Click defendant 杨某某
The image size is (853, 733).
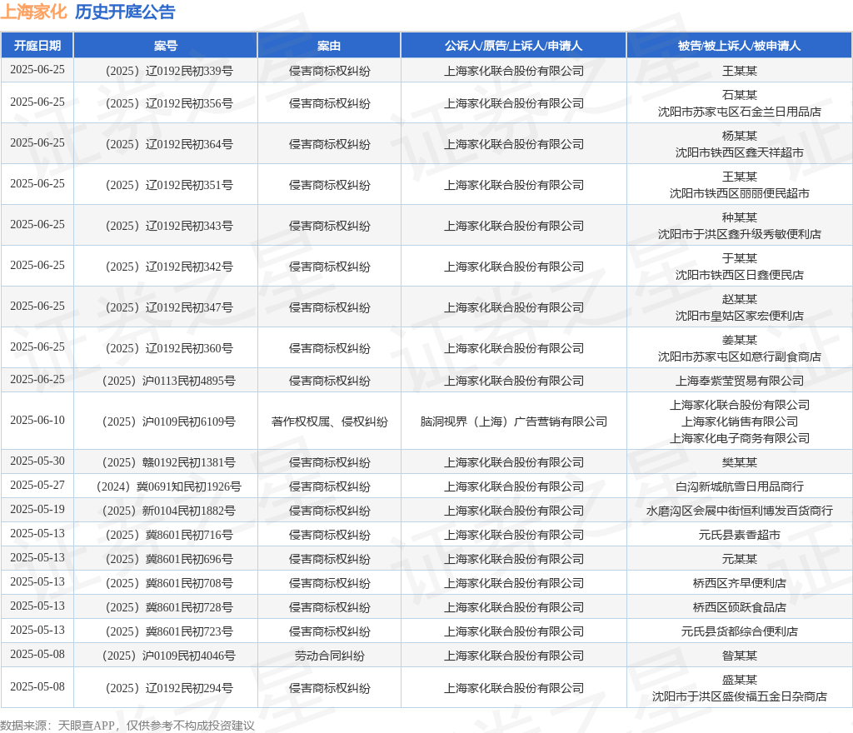click(x=740, y=136)
